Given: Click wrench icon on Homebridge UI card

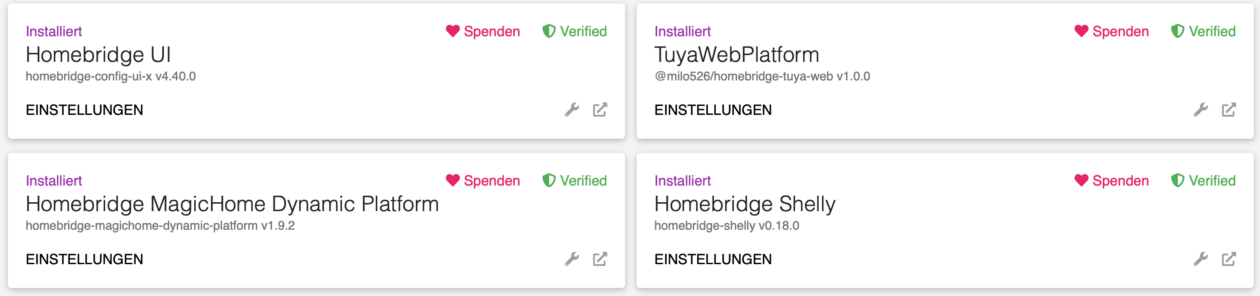Looking at the screenshot, I should pos(572,110).
